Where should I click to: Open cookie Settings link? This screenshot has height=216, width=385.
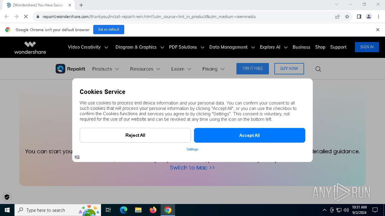click(192, 149)
